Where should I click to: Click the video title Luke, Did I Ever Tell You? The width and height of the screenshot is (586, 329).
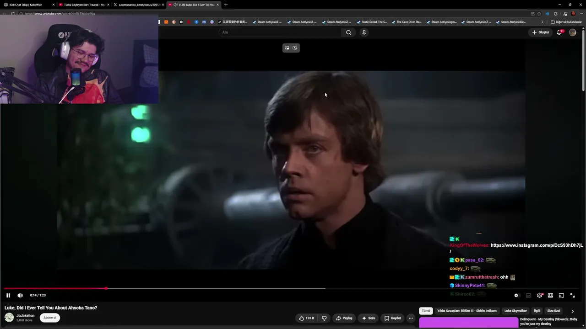point(51,308)
